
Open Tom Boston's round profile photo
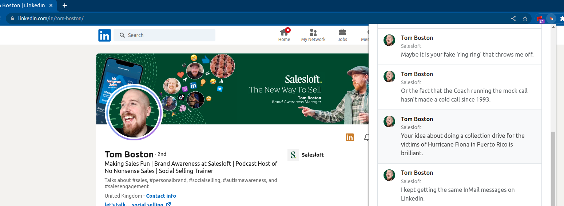click(x=133, y=112)
